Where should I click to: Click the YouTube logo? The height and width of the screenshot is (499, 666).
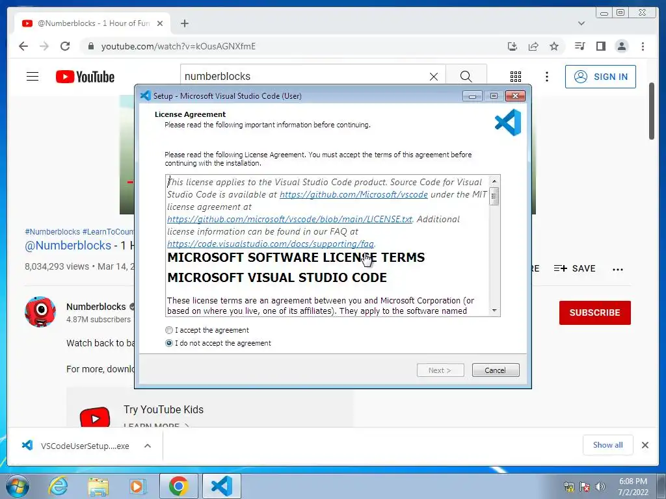[85, 77]
